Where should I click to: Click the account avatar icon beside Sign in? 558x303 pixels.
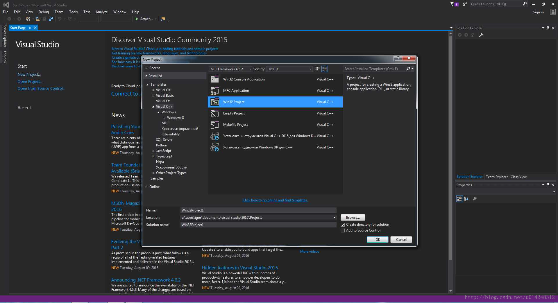click(x=552, y=12)
